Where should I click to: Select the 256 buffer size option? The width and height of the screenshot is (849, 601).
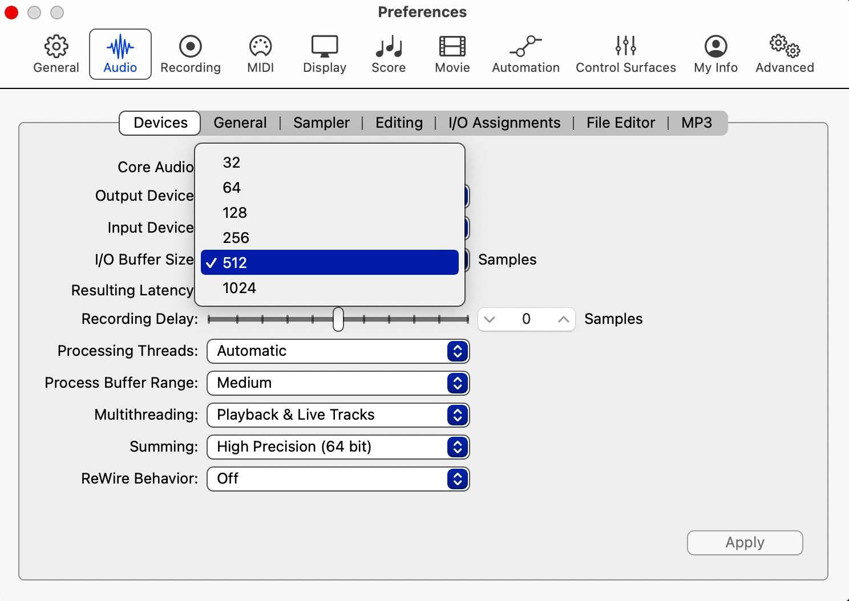tap(236, 237)
